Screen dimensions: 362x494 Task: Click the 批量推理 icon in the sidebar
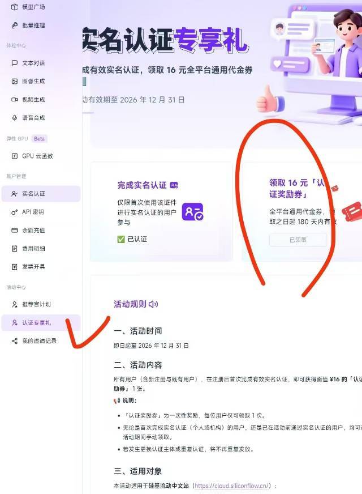pos(15,25)
